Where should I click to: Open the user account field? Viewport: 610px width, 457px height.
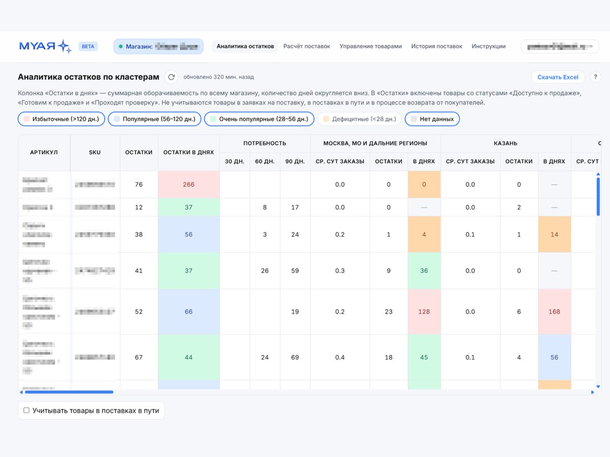point(560,46)
